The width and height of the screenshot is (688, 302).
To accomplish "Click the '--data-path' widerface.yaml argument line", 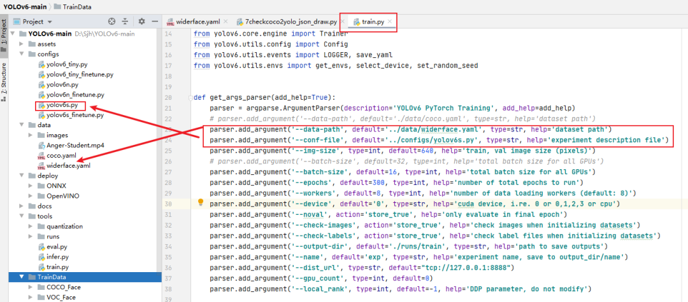I will pyautogui.click(x=411, y=130).
